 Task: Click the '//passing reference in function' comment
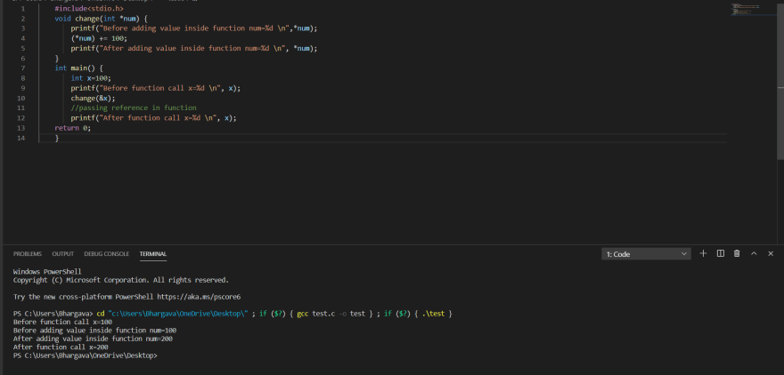[134, 108]
